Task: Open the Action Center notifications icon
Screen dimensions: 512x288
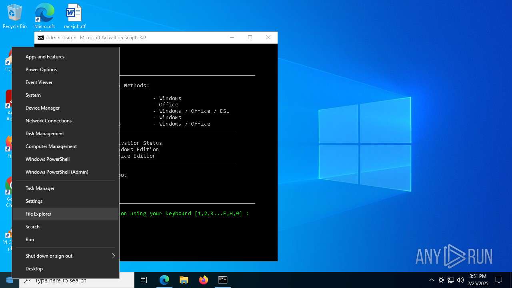Action: coord(499,280)
